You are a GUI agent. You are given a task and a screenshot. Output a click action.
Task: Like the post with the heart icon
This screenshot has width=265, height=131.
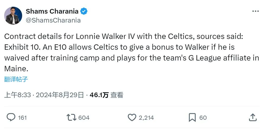[132, 117]
